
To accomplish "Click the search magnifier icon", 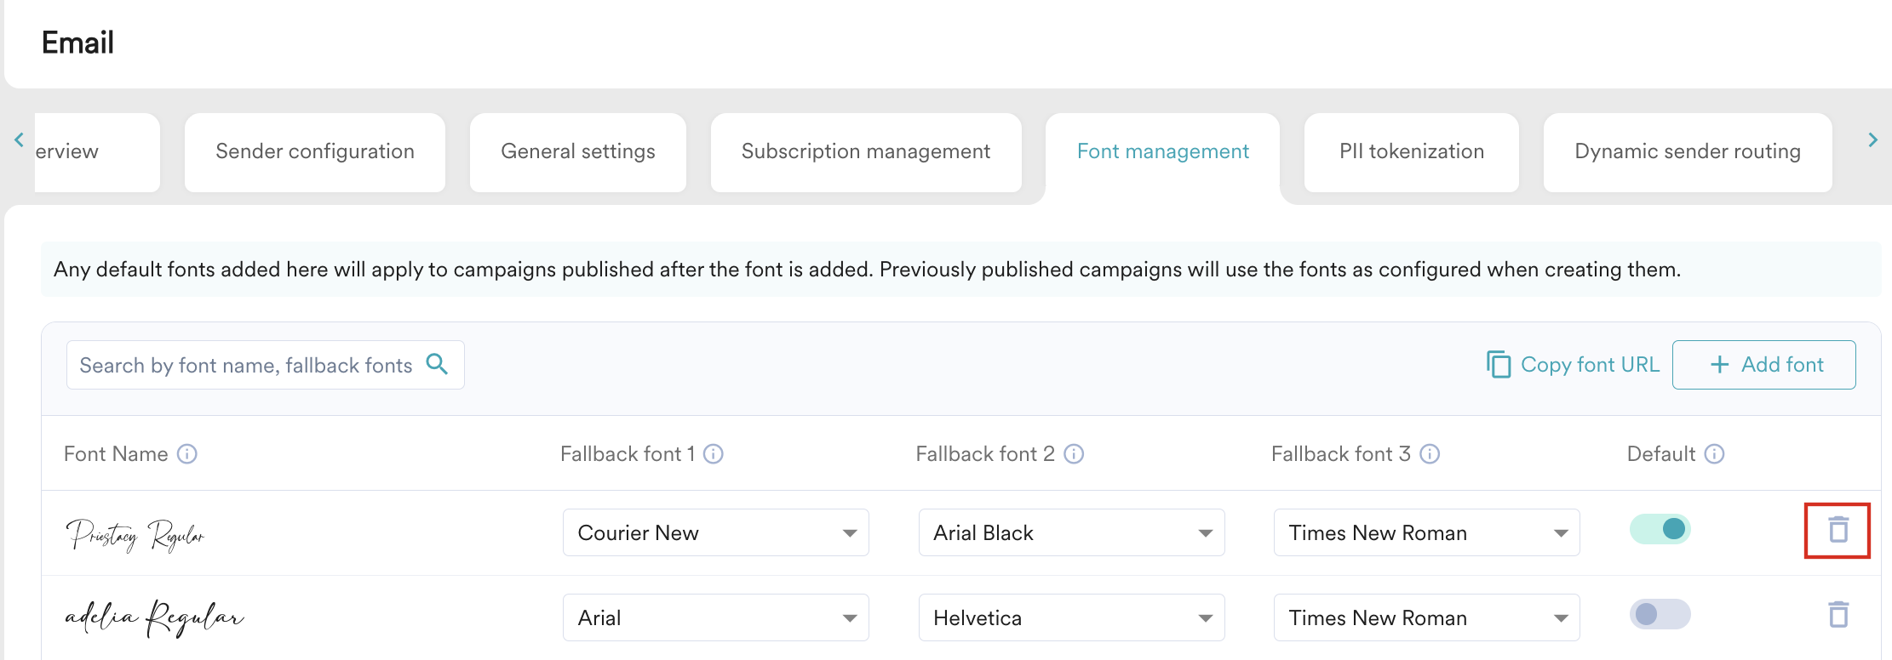I will tap(437, 364).
